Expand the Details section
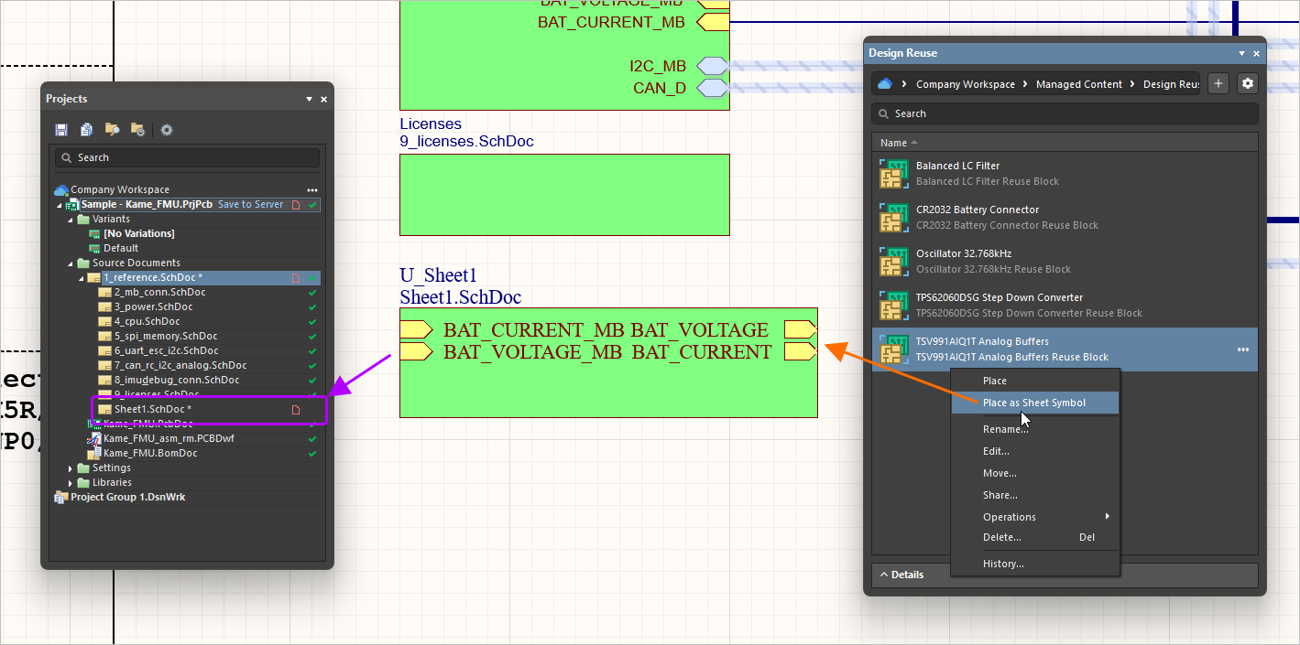The image size is (1300, 645). (1065, 575)
